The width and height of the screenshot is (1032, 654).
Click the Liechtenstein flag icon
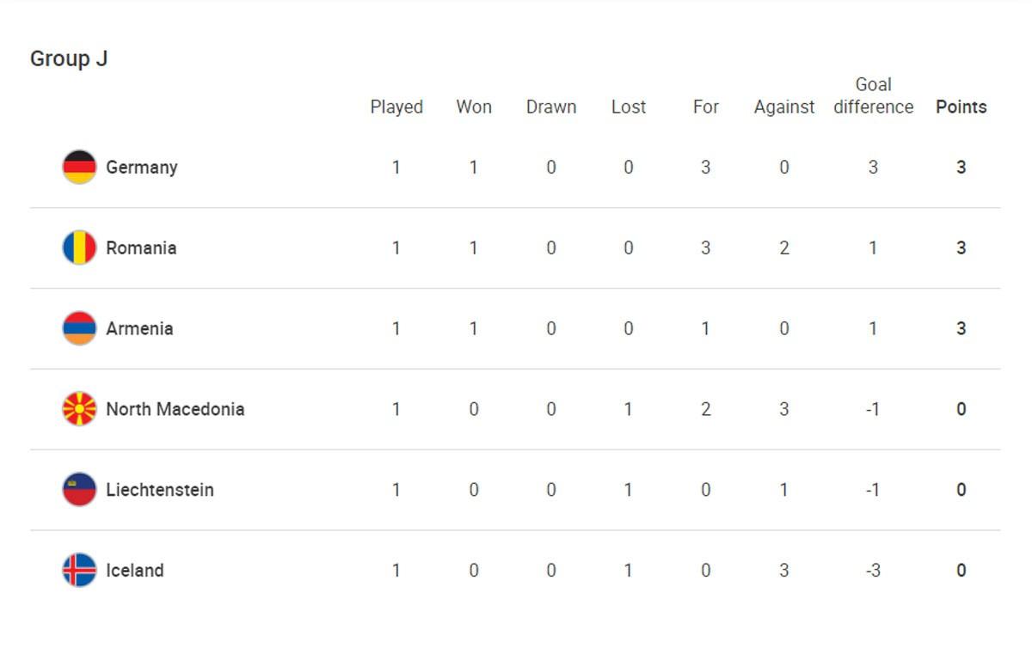click(x=79, y=490)
